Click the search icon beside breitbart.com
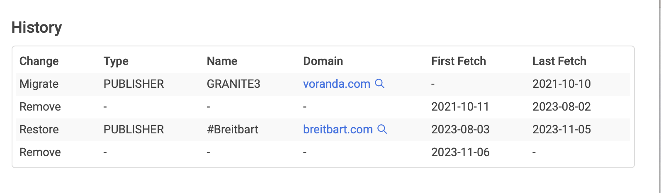661x193 pixels. tap(382, 129)
